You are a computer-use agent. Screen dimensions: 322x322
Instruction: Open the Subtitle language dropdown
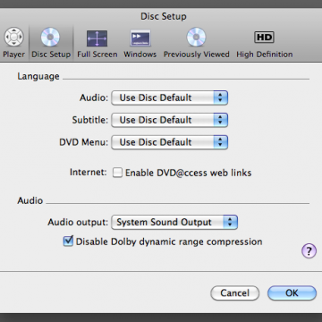coord(169,120)
